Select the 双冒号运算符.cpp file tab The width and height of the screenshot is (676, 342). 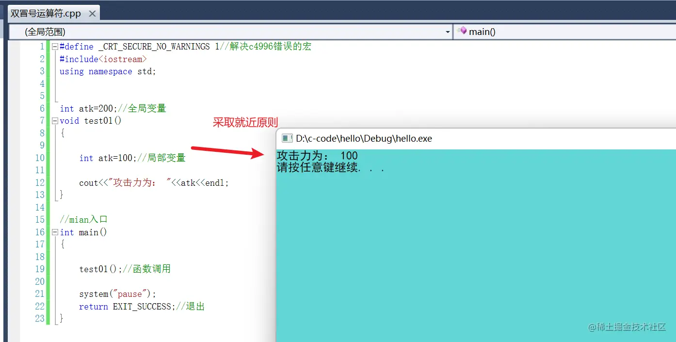(54, 13)
